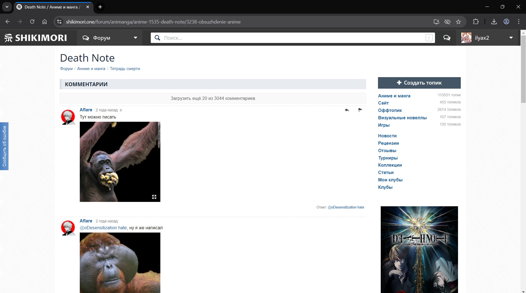Click the Создать топик button
The image size is (526, 293).
(419, 83)
